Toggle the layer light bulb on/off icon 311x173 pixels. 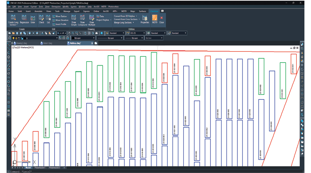[x=13, y=38]
